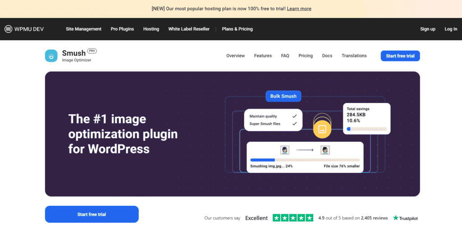Open the Docs tab
Image resolution: width=462 pixels, height=227 pixels.
pyautogui.click(x=327, y=56)
